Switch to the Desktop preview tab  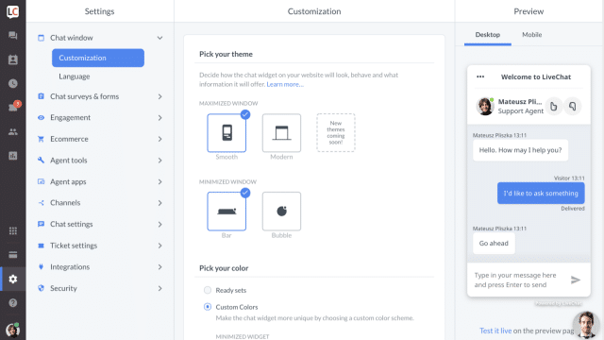(487, 35)
